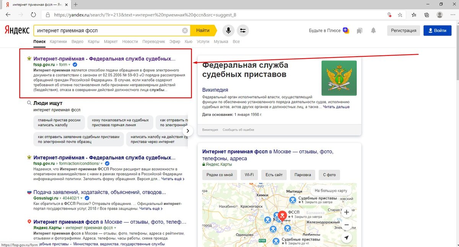Open Yandex bookmarks collection icon
This screenshot has height=247, width=459.
[x=360, y=31]
